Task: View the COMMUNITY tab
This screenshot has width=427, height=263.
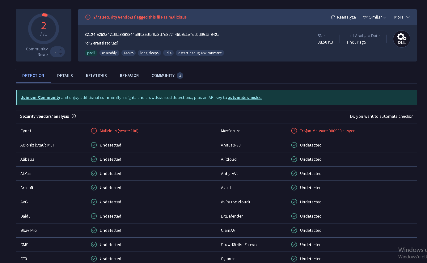Action: (x=167, y=75)
